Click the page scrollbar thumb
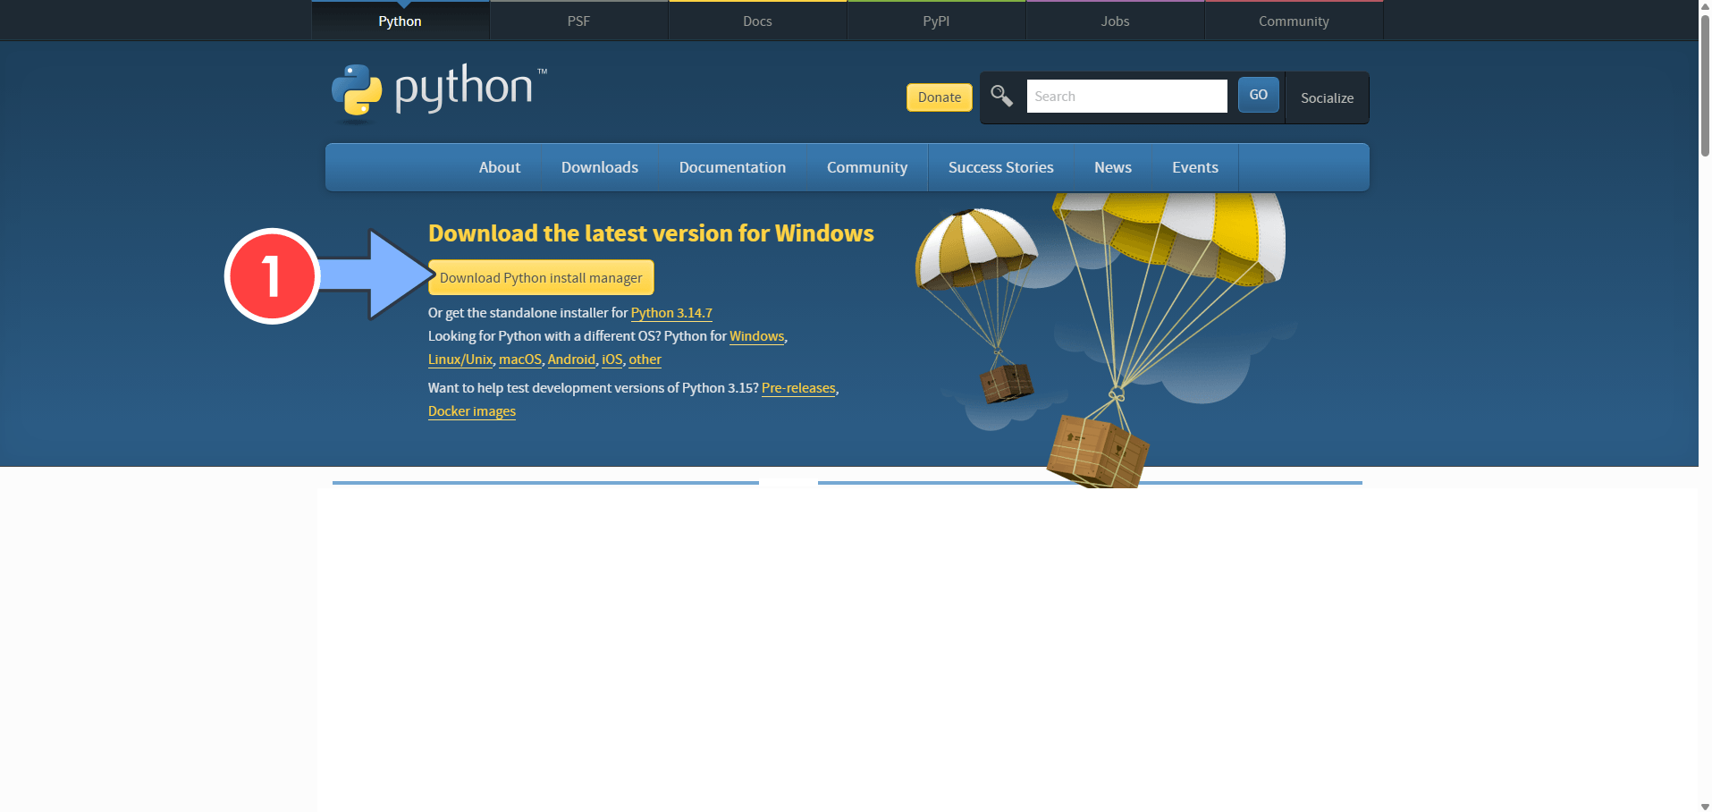Screen dimensions: 1712x812 pos(1705,85)
